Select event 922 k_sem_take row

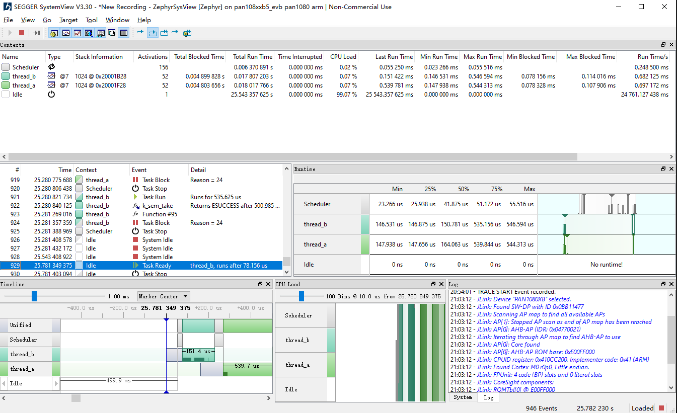point(141,206)
